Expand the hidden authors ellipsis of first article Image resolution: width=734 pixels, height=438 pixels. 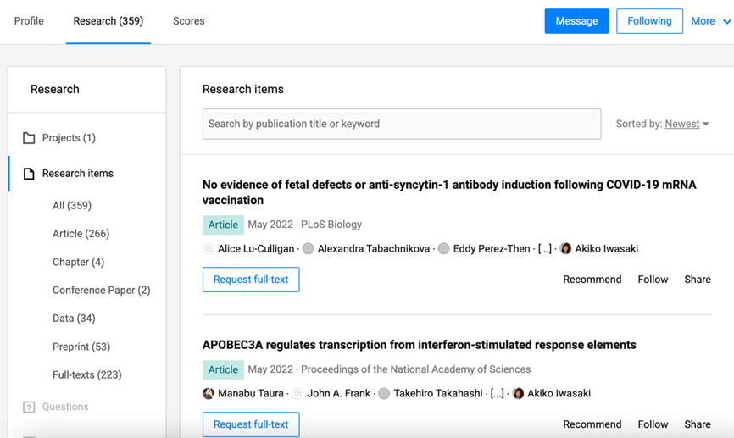coord(545,249)
